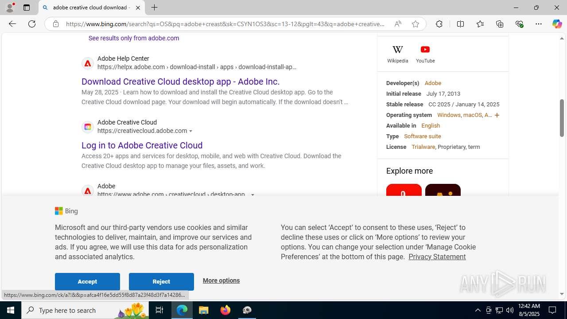Open the notification center
Image resolution: width=567 pixels, height=319 pixels.
552,310
